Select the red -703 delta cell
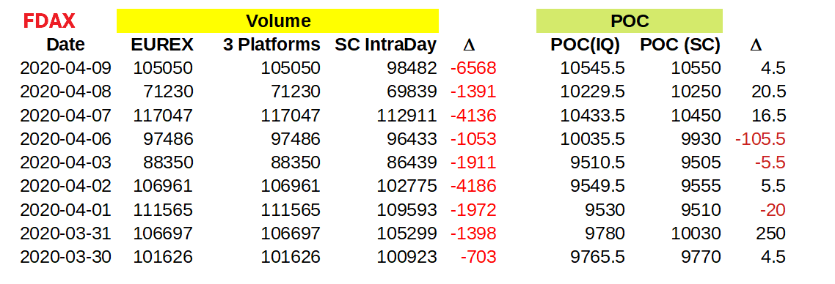The width and height of the screenshot is (835, 284). click(478, 257)
